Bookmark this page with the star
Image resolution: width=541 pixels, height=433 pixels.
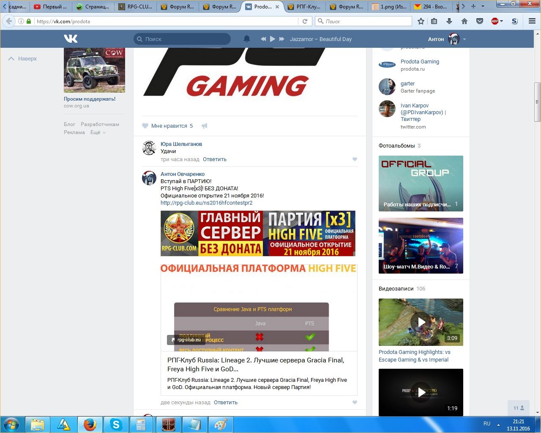[421, 21]
